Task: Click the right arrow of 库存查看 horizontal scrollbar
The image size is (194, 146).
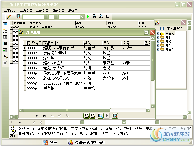Action: point(148,110)
